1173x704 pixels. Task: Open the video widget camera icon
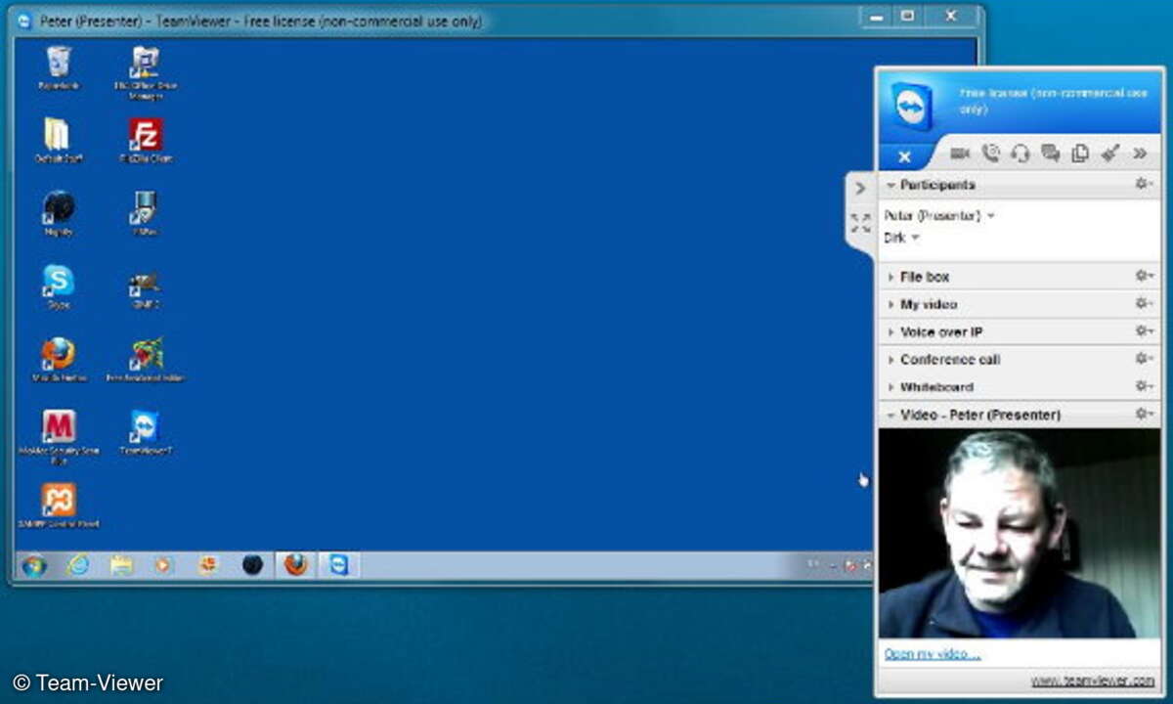pos(960,154)
